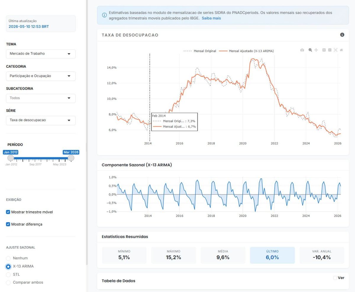The width and height of the screenshot is (355, 292).
Task: Click the Jan 2012 start slider handle
Action: point(11,158)
